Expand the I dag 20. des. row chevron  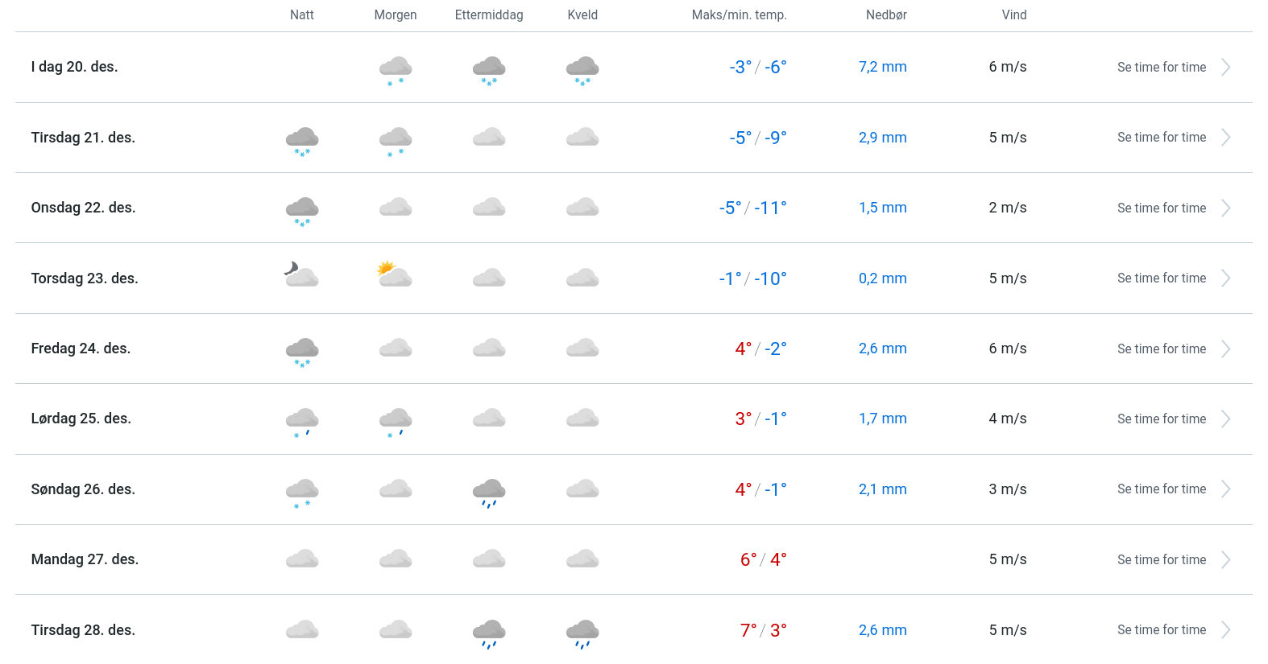point(1225,68)
